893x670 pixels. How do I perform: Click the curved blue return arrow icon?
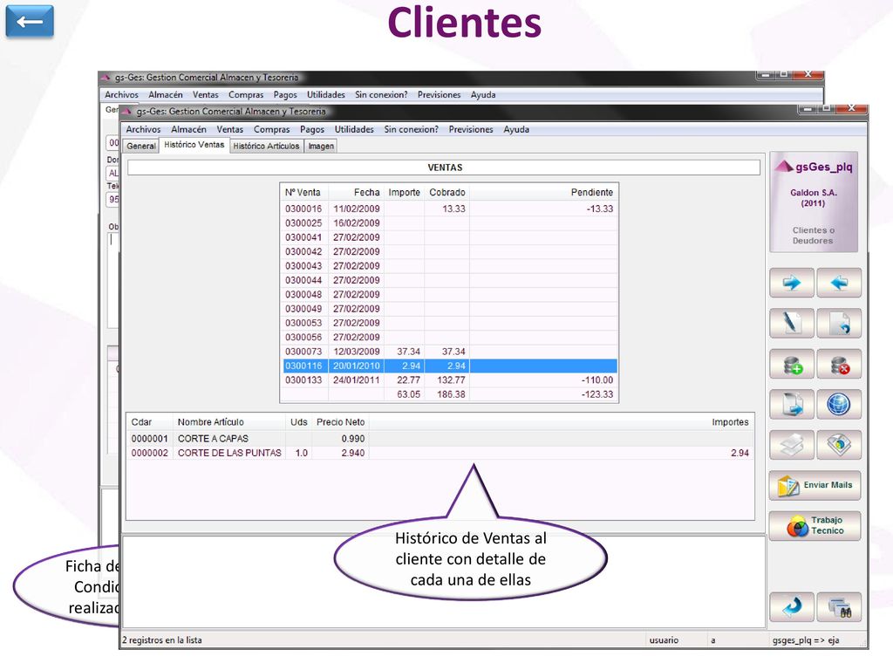click(x=792, y=607)
